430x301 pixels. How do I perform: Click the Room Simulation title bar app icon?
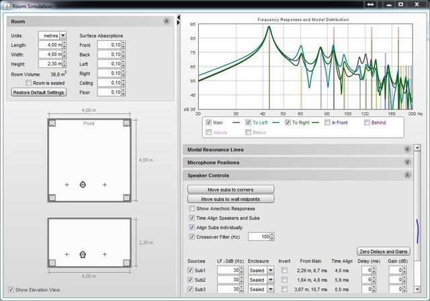7,6
